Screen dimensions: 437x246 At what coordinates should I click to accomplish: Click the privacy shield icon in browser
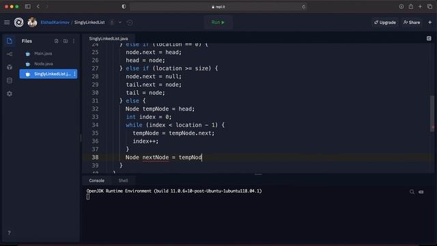tap(124, 6)
